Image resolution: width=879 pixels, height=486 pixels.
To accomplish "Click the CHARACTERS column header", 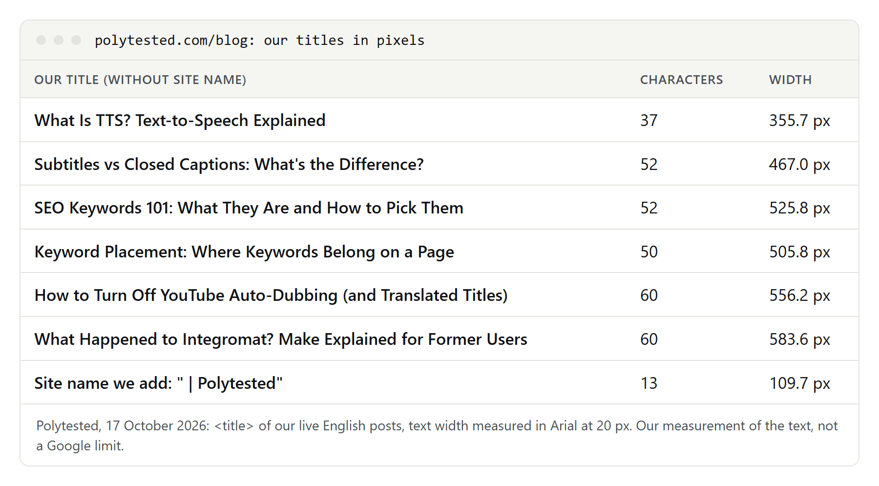I will [681, 80].
